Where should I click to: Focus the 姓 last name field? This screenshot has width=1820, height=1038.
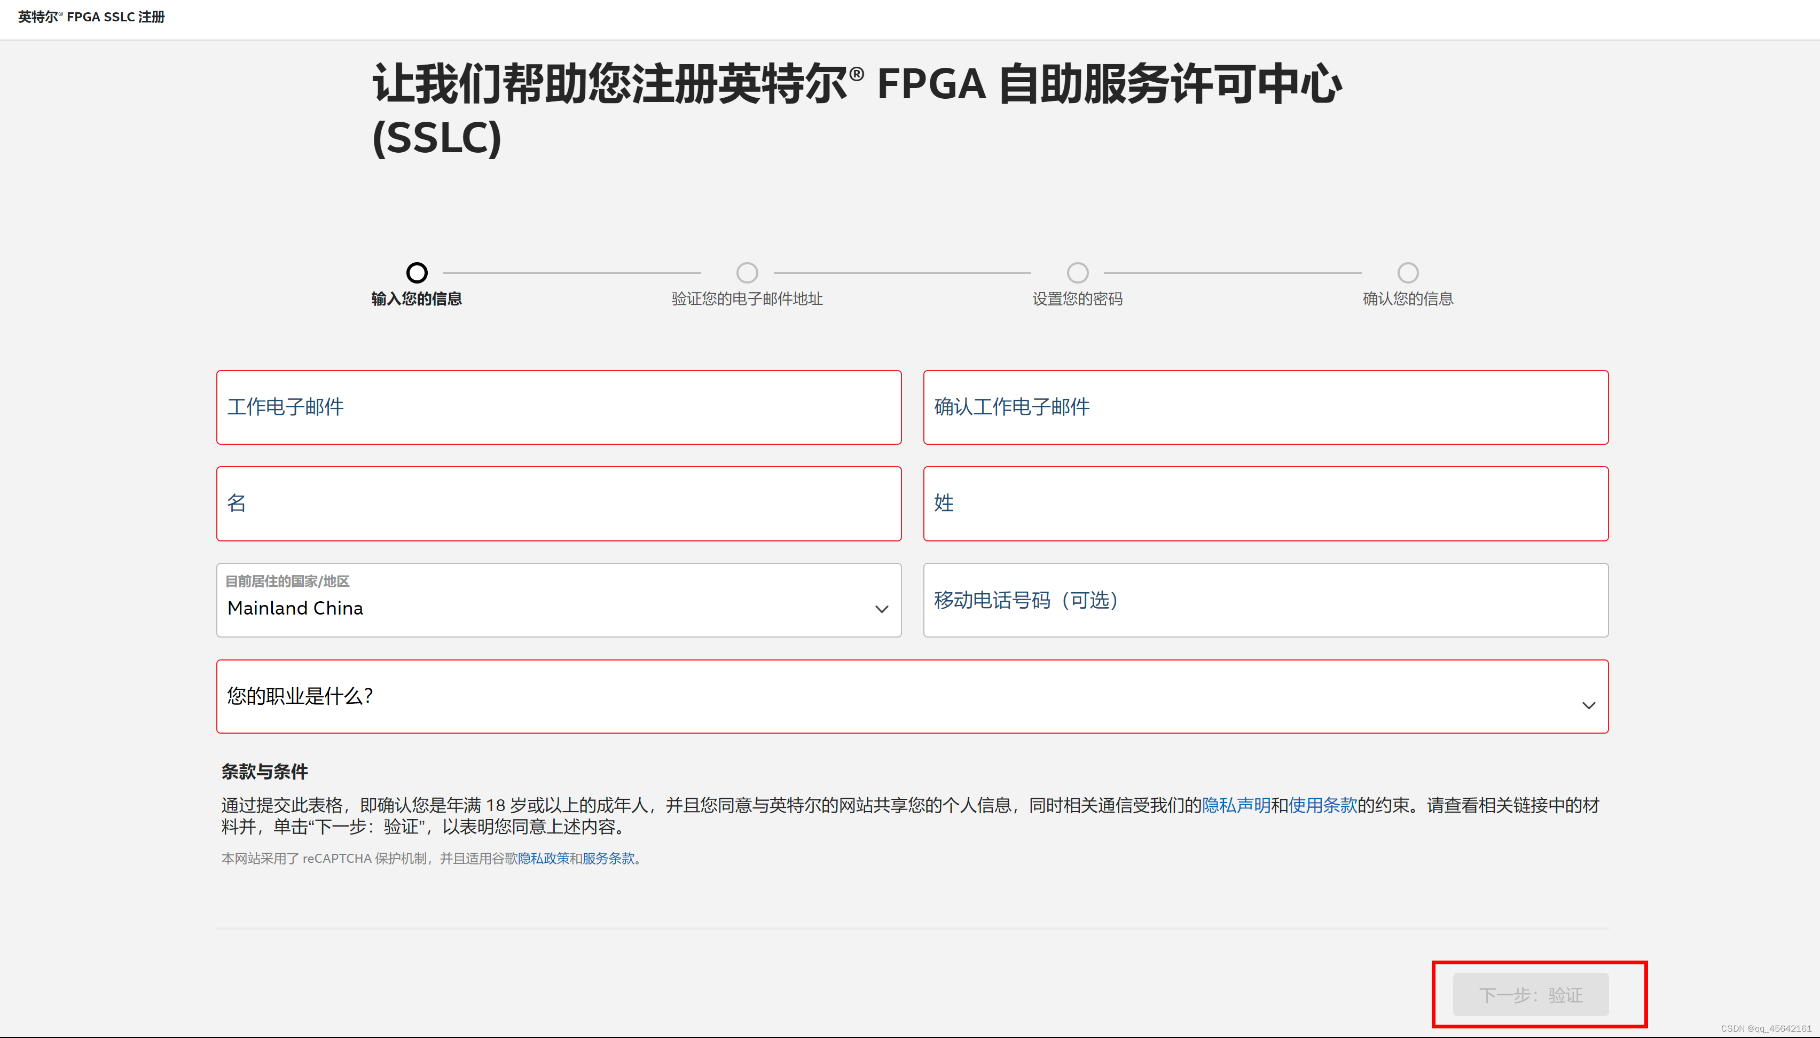[x=1265, y=504]
